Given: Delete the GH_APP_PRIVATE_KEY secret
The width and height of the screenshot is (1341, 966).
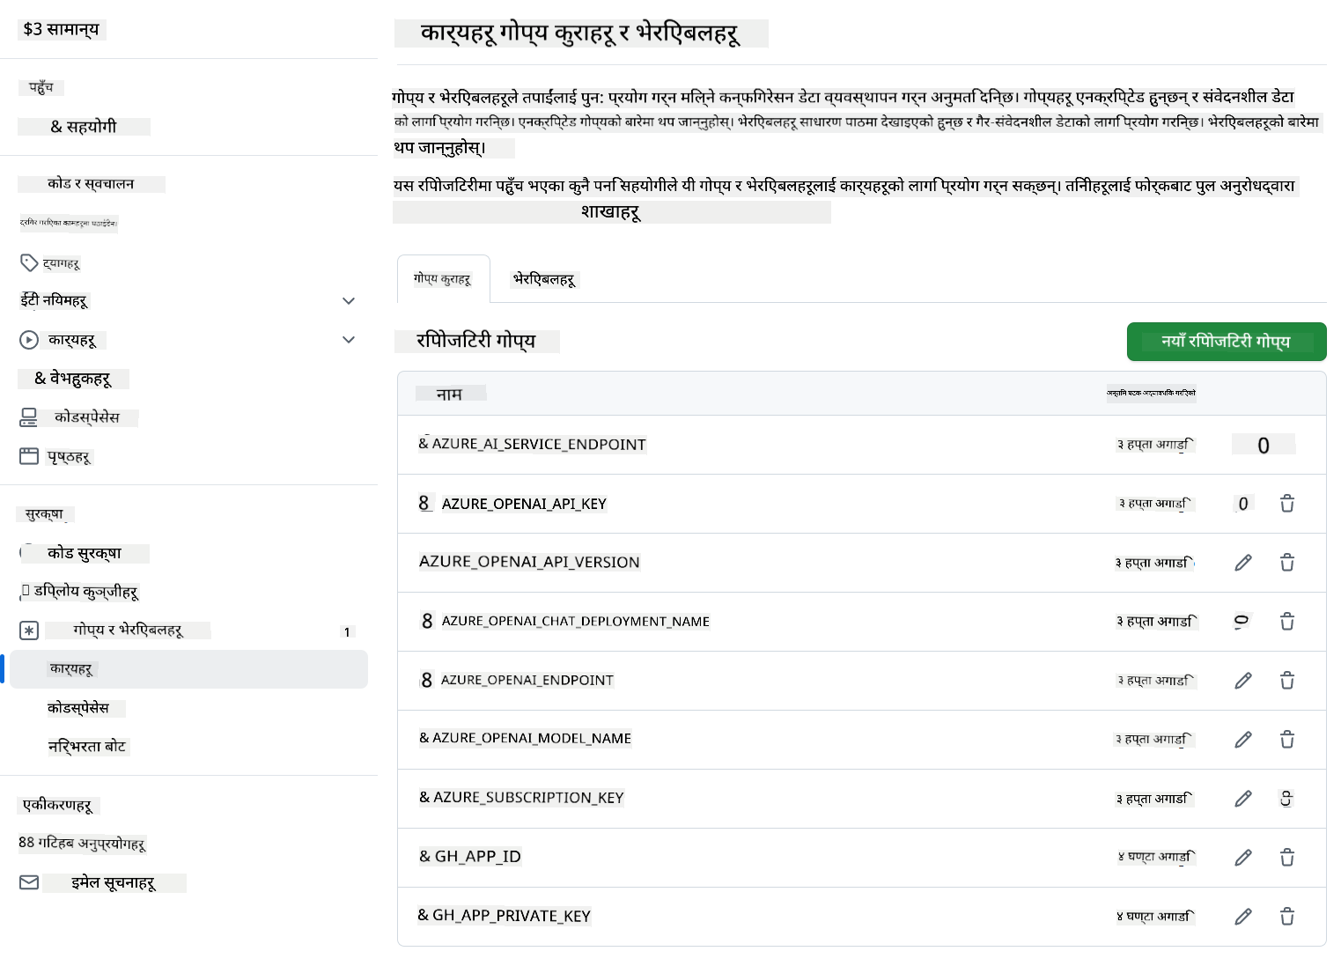Looking at the screenshot, I should click(x=1287, y=917).
